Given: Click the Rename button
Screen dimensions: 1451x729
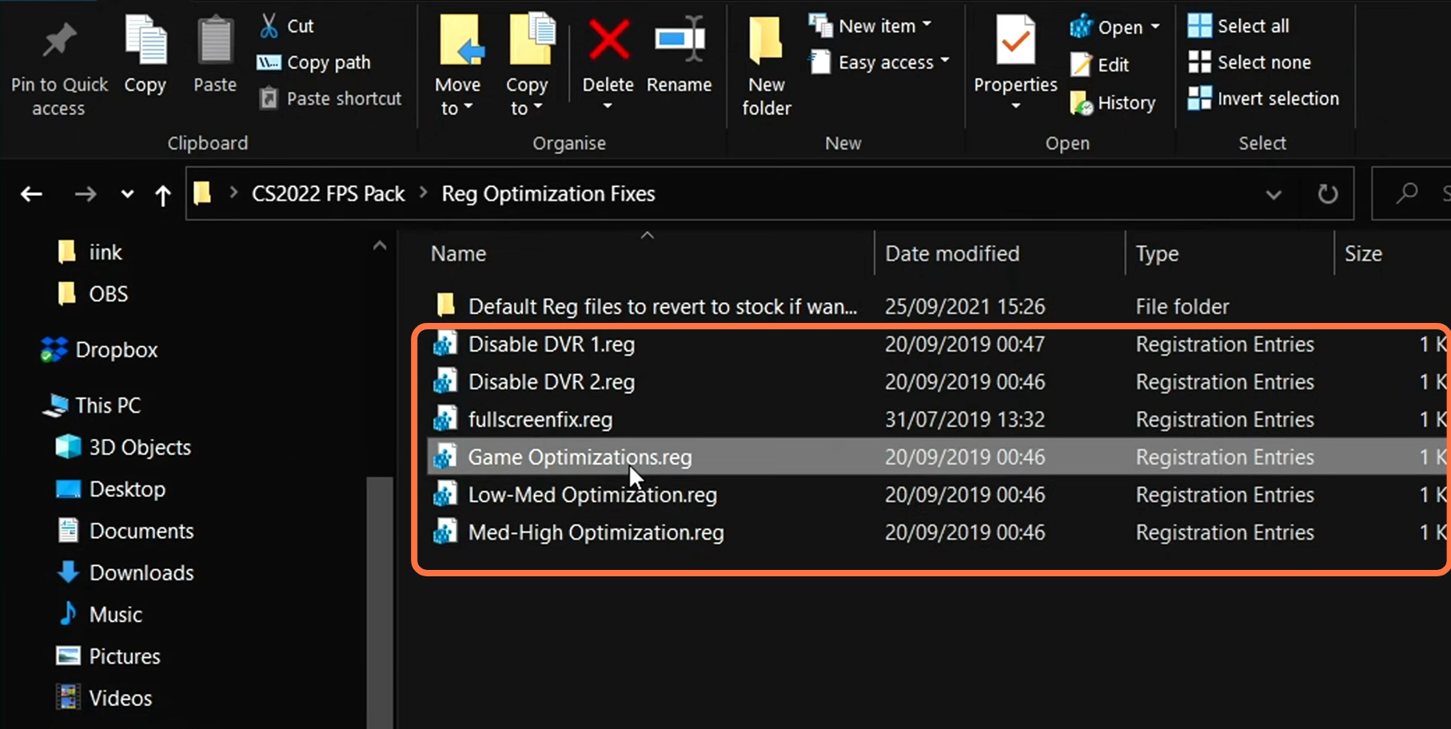Looking at the screenshot, I should (x=680, y=54).
